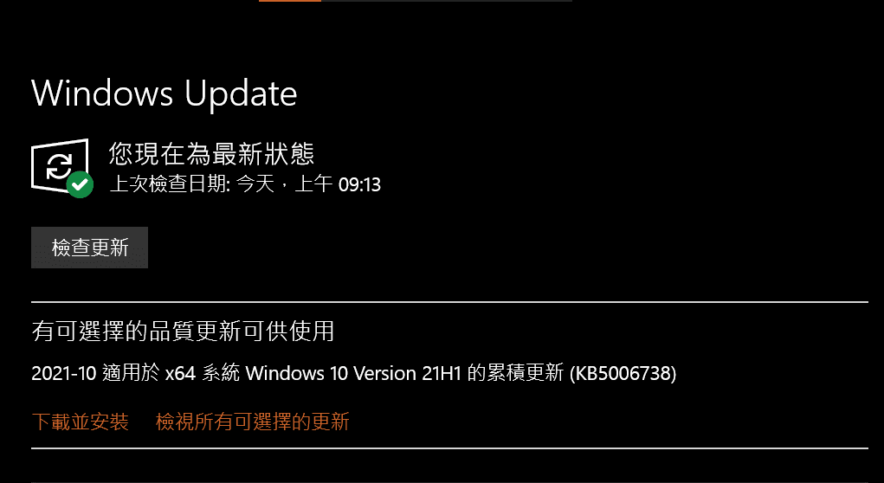The width and height of the screenshot is (884, 483).
Task: Click the x64 系統 text in the update title
Action: 203,373
